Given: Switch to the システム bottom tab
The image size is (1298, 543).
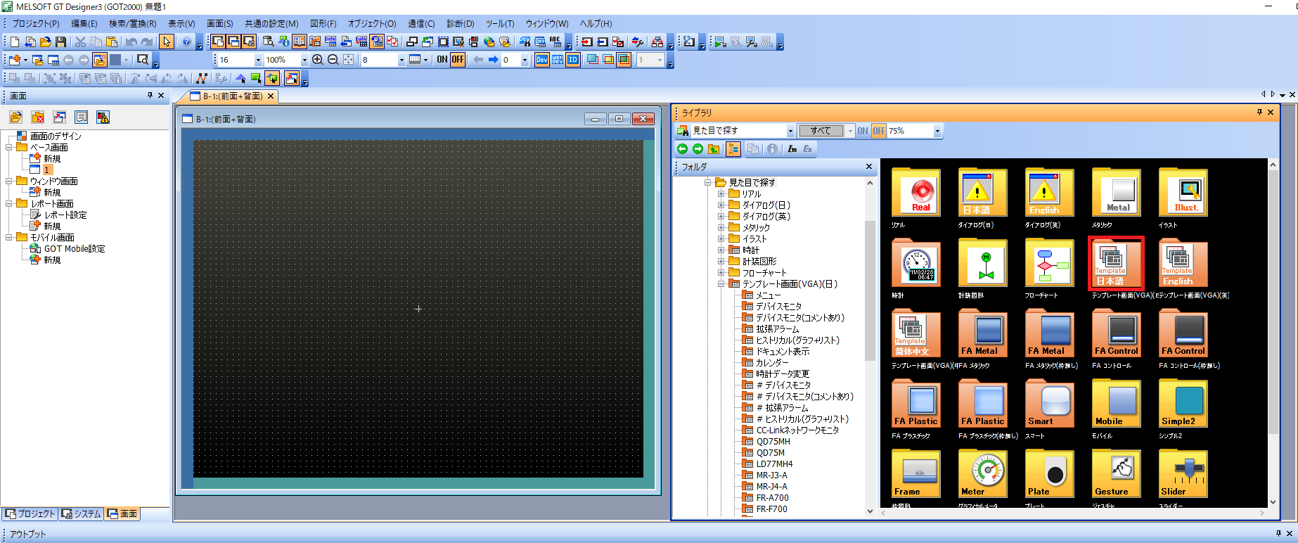Looking at the screenshot, I should tap(81, 514).
